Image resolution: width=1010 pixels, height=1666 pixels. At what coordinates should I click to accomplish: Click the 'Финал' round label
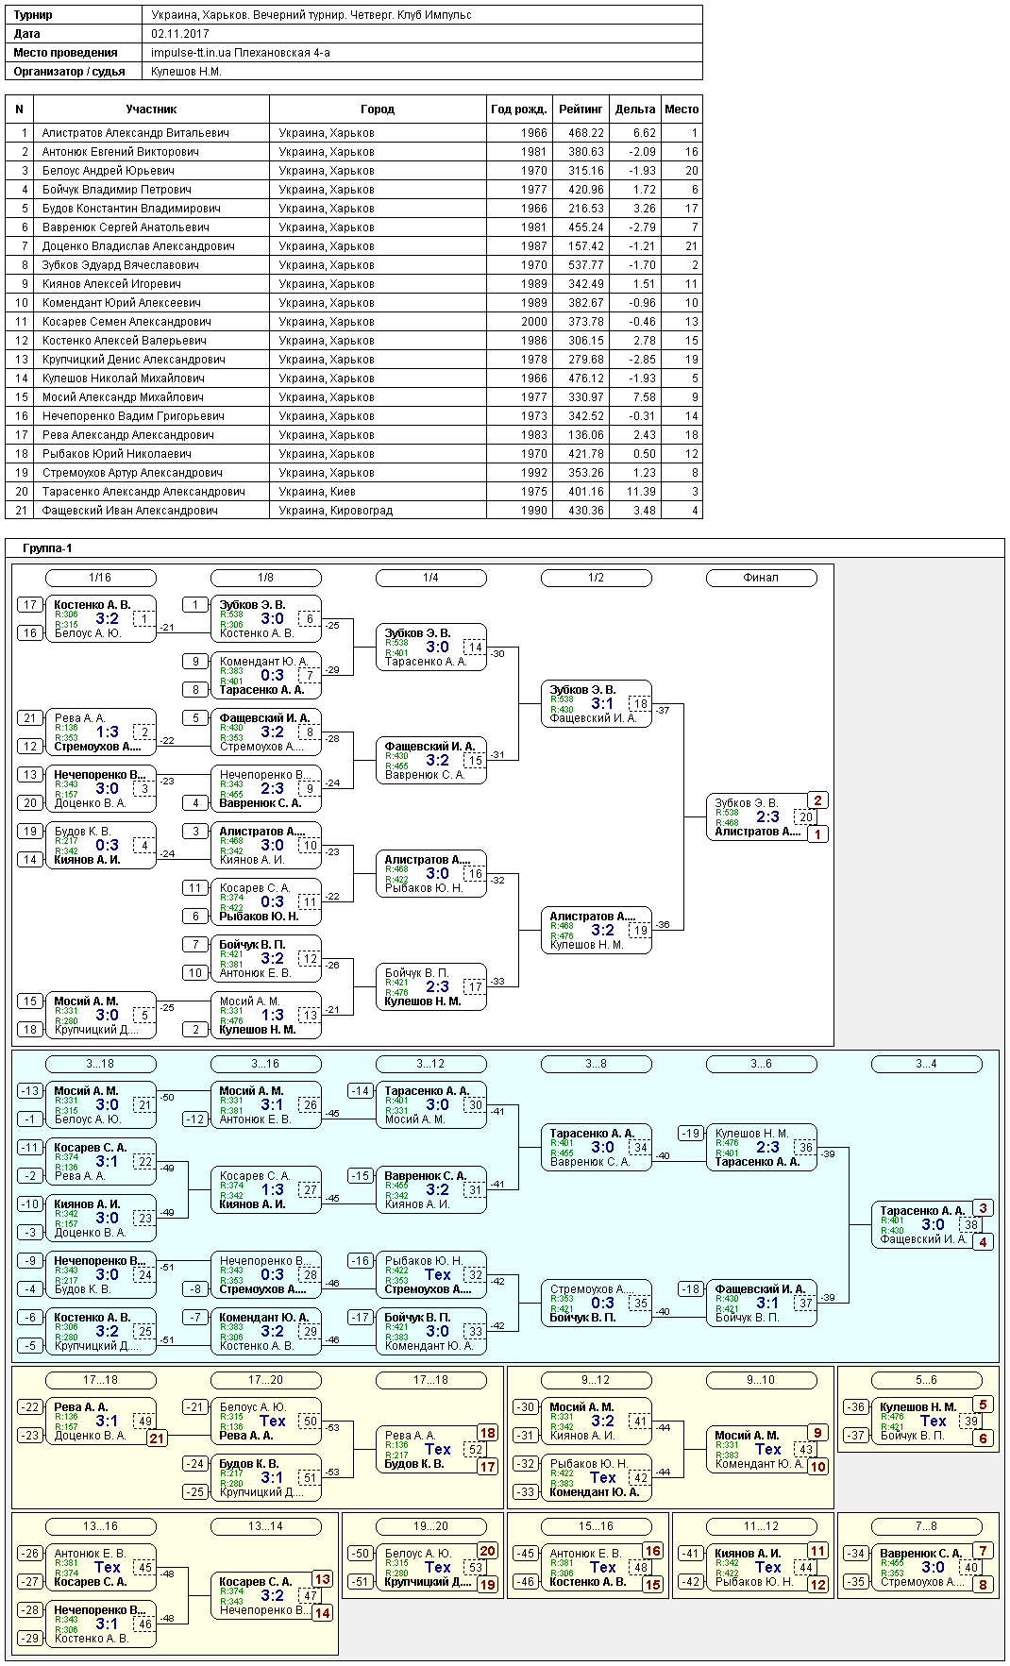click(761, 578)
